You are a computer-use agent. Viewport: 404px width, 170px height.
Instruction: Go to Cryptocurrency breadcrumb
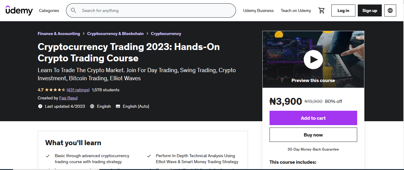(166, 34)
